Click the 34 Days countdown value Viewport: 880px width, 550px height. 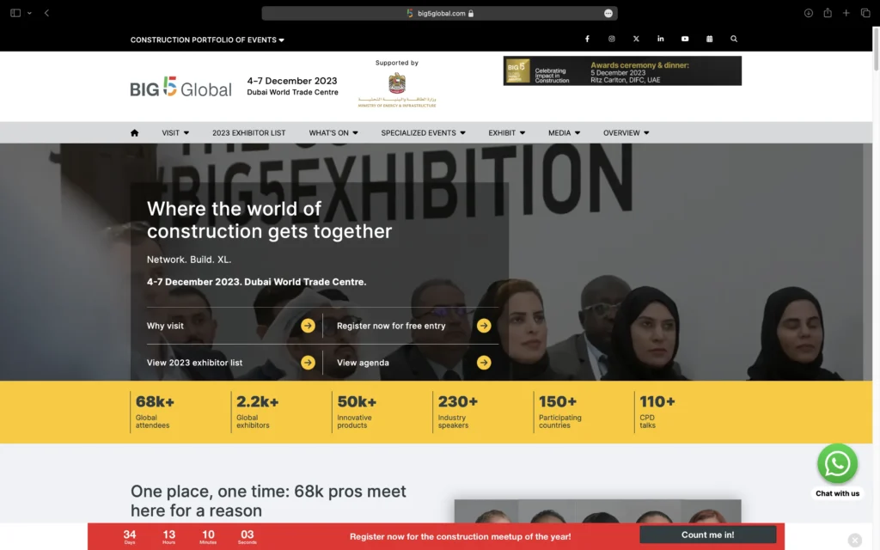(130, 536)
